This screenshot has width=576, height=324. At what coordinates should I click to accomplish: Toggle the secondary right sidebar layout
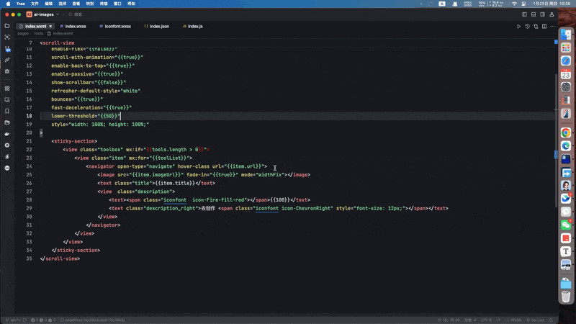543,14
